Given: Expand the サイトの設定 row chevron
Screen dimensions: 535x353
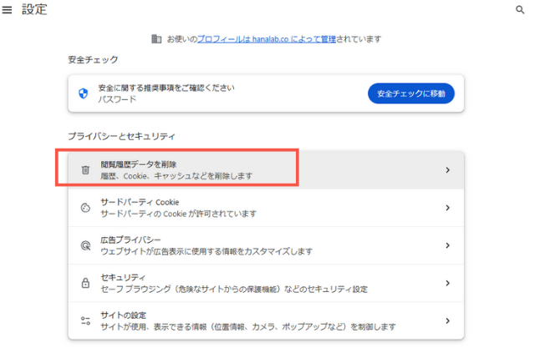Looking at the screenshot, I should pyautogui.click(x=447, y=320).
